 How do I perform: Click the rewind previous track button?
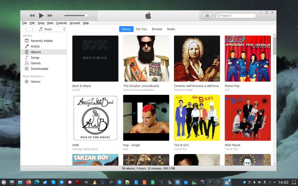(x=32, y=16)
